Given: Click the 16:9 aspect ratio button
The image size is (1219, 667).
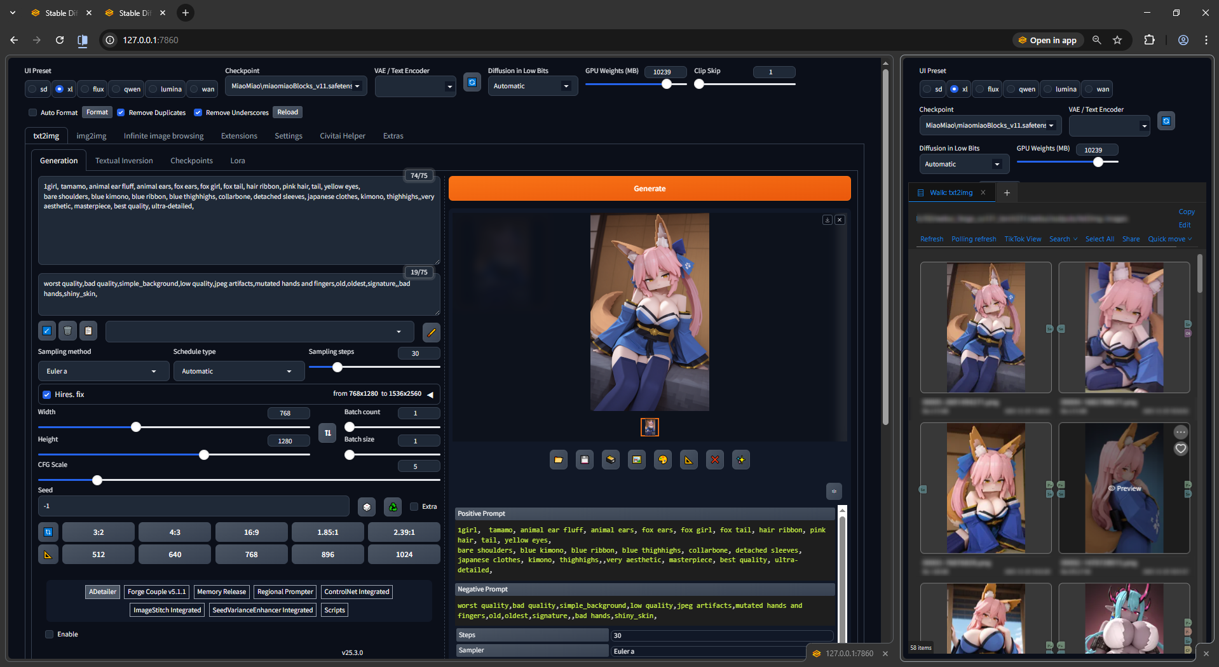Looking at the screenshot, I should tap(251, 532).
